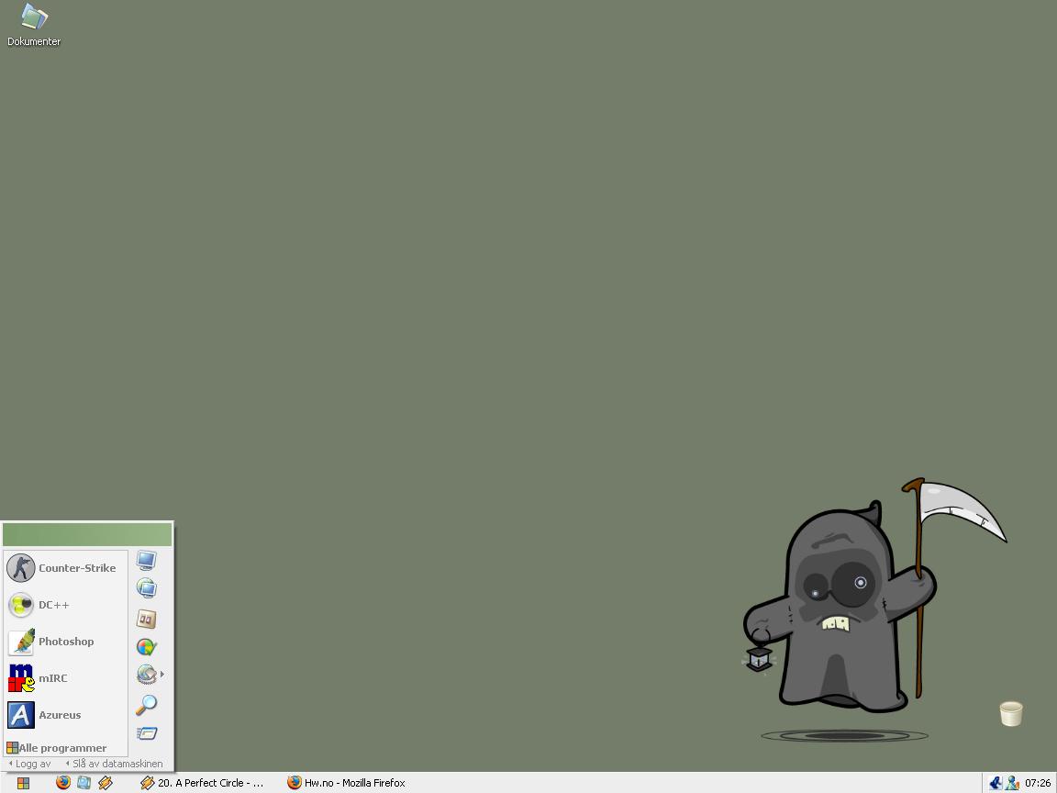
Task: Open Search magnifying glass icon
Action: click(x=146, y=705)
